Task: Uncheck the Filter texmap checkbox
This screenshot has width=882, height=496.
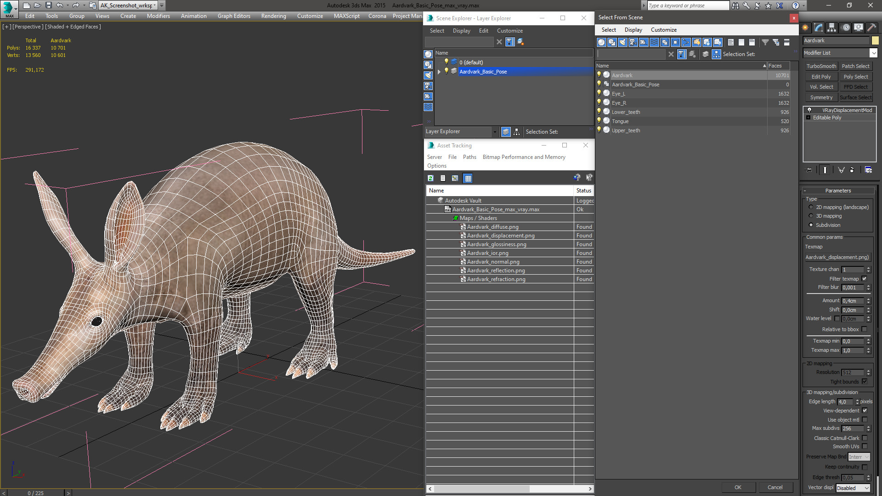Action: coord(864,279)
